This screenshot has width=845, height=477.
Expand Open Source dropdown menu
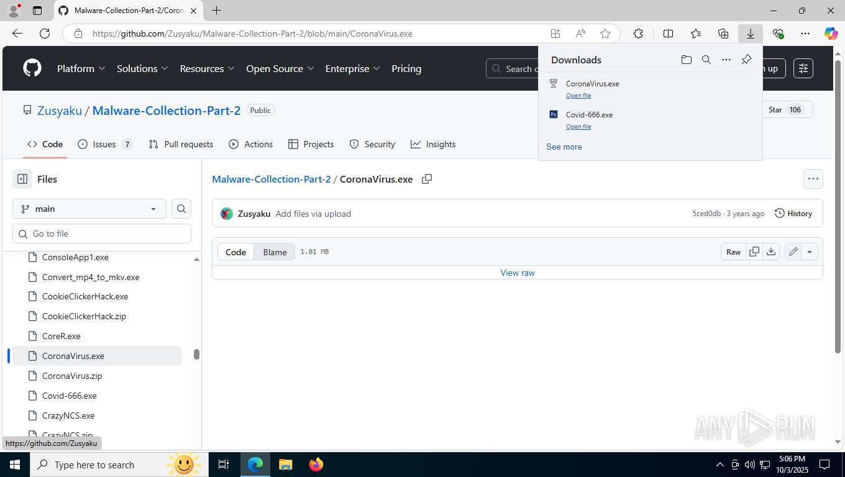point(280,68)
